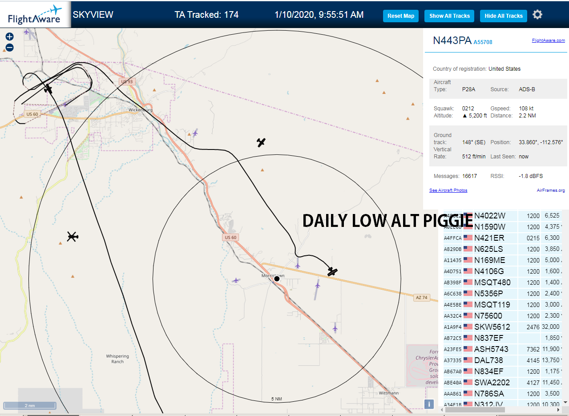Click the FlightAware logo

click(x=35, y=14)
